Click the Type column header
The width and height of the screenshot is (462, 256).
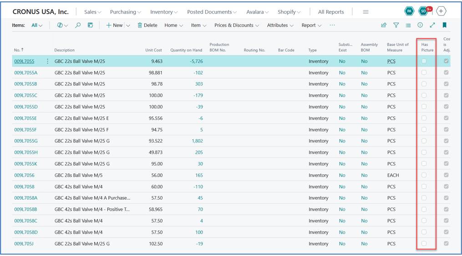[x=312, y=50]
